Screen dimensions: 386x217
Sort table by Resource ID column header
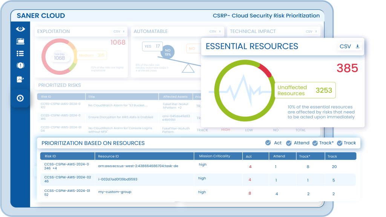pos(108,156)
